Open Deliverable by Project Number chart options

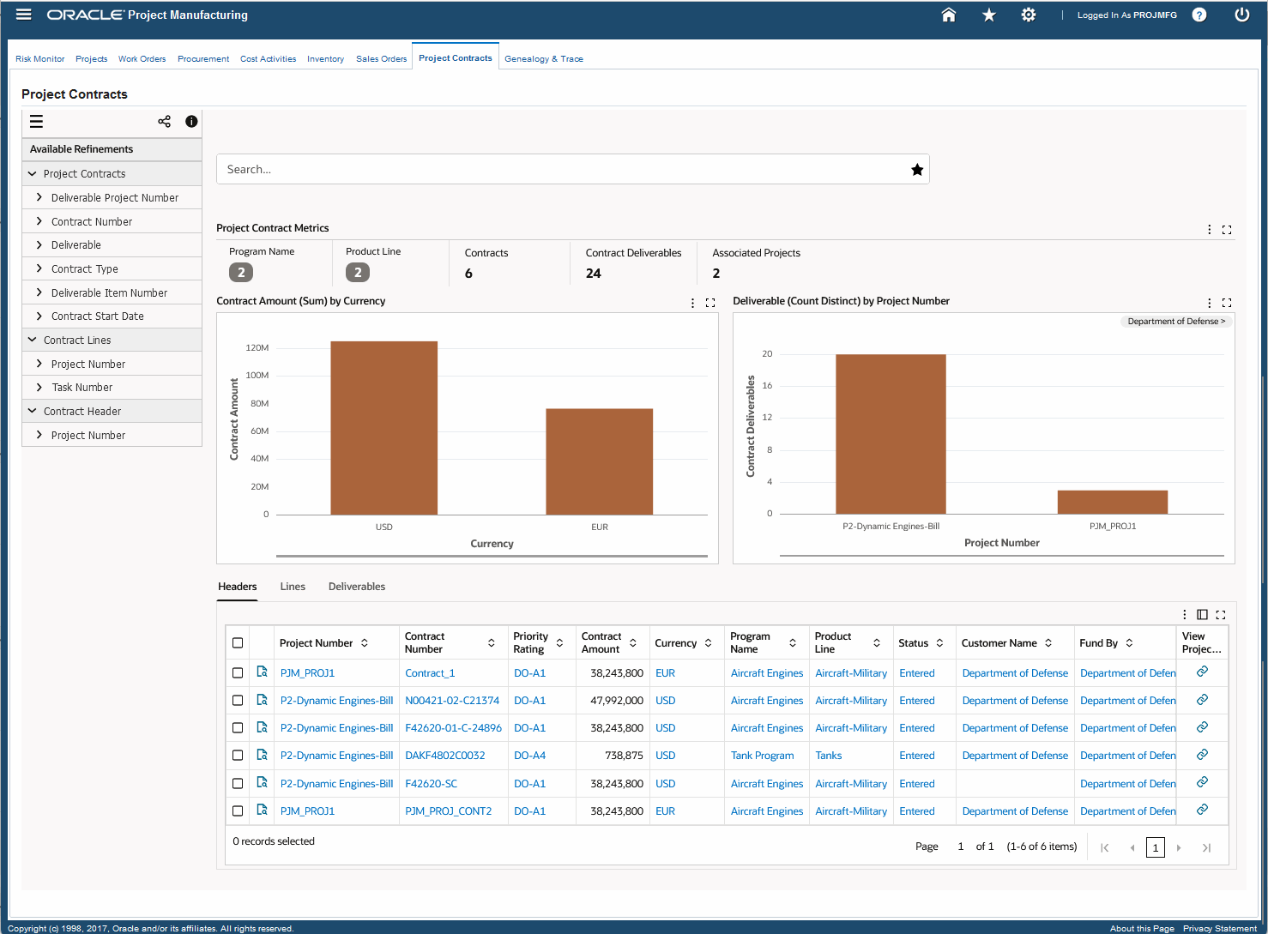coord(1210,303)
